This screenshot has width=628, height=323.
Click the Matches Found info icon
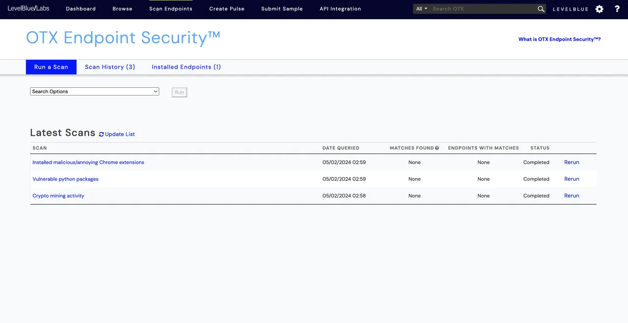pos(437,148)
